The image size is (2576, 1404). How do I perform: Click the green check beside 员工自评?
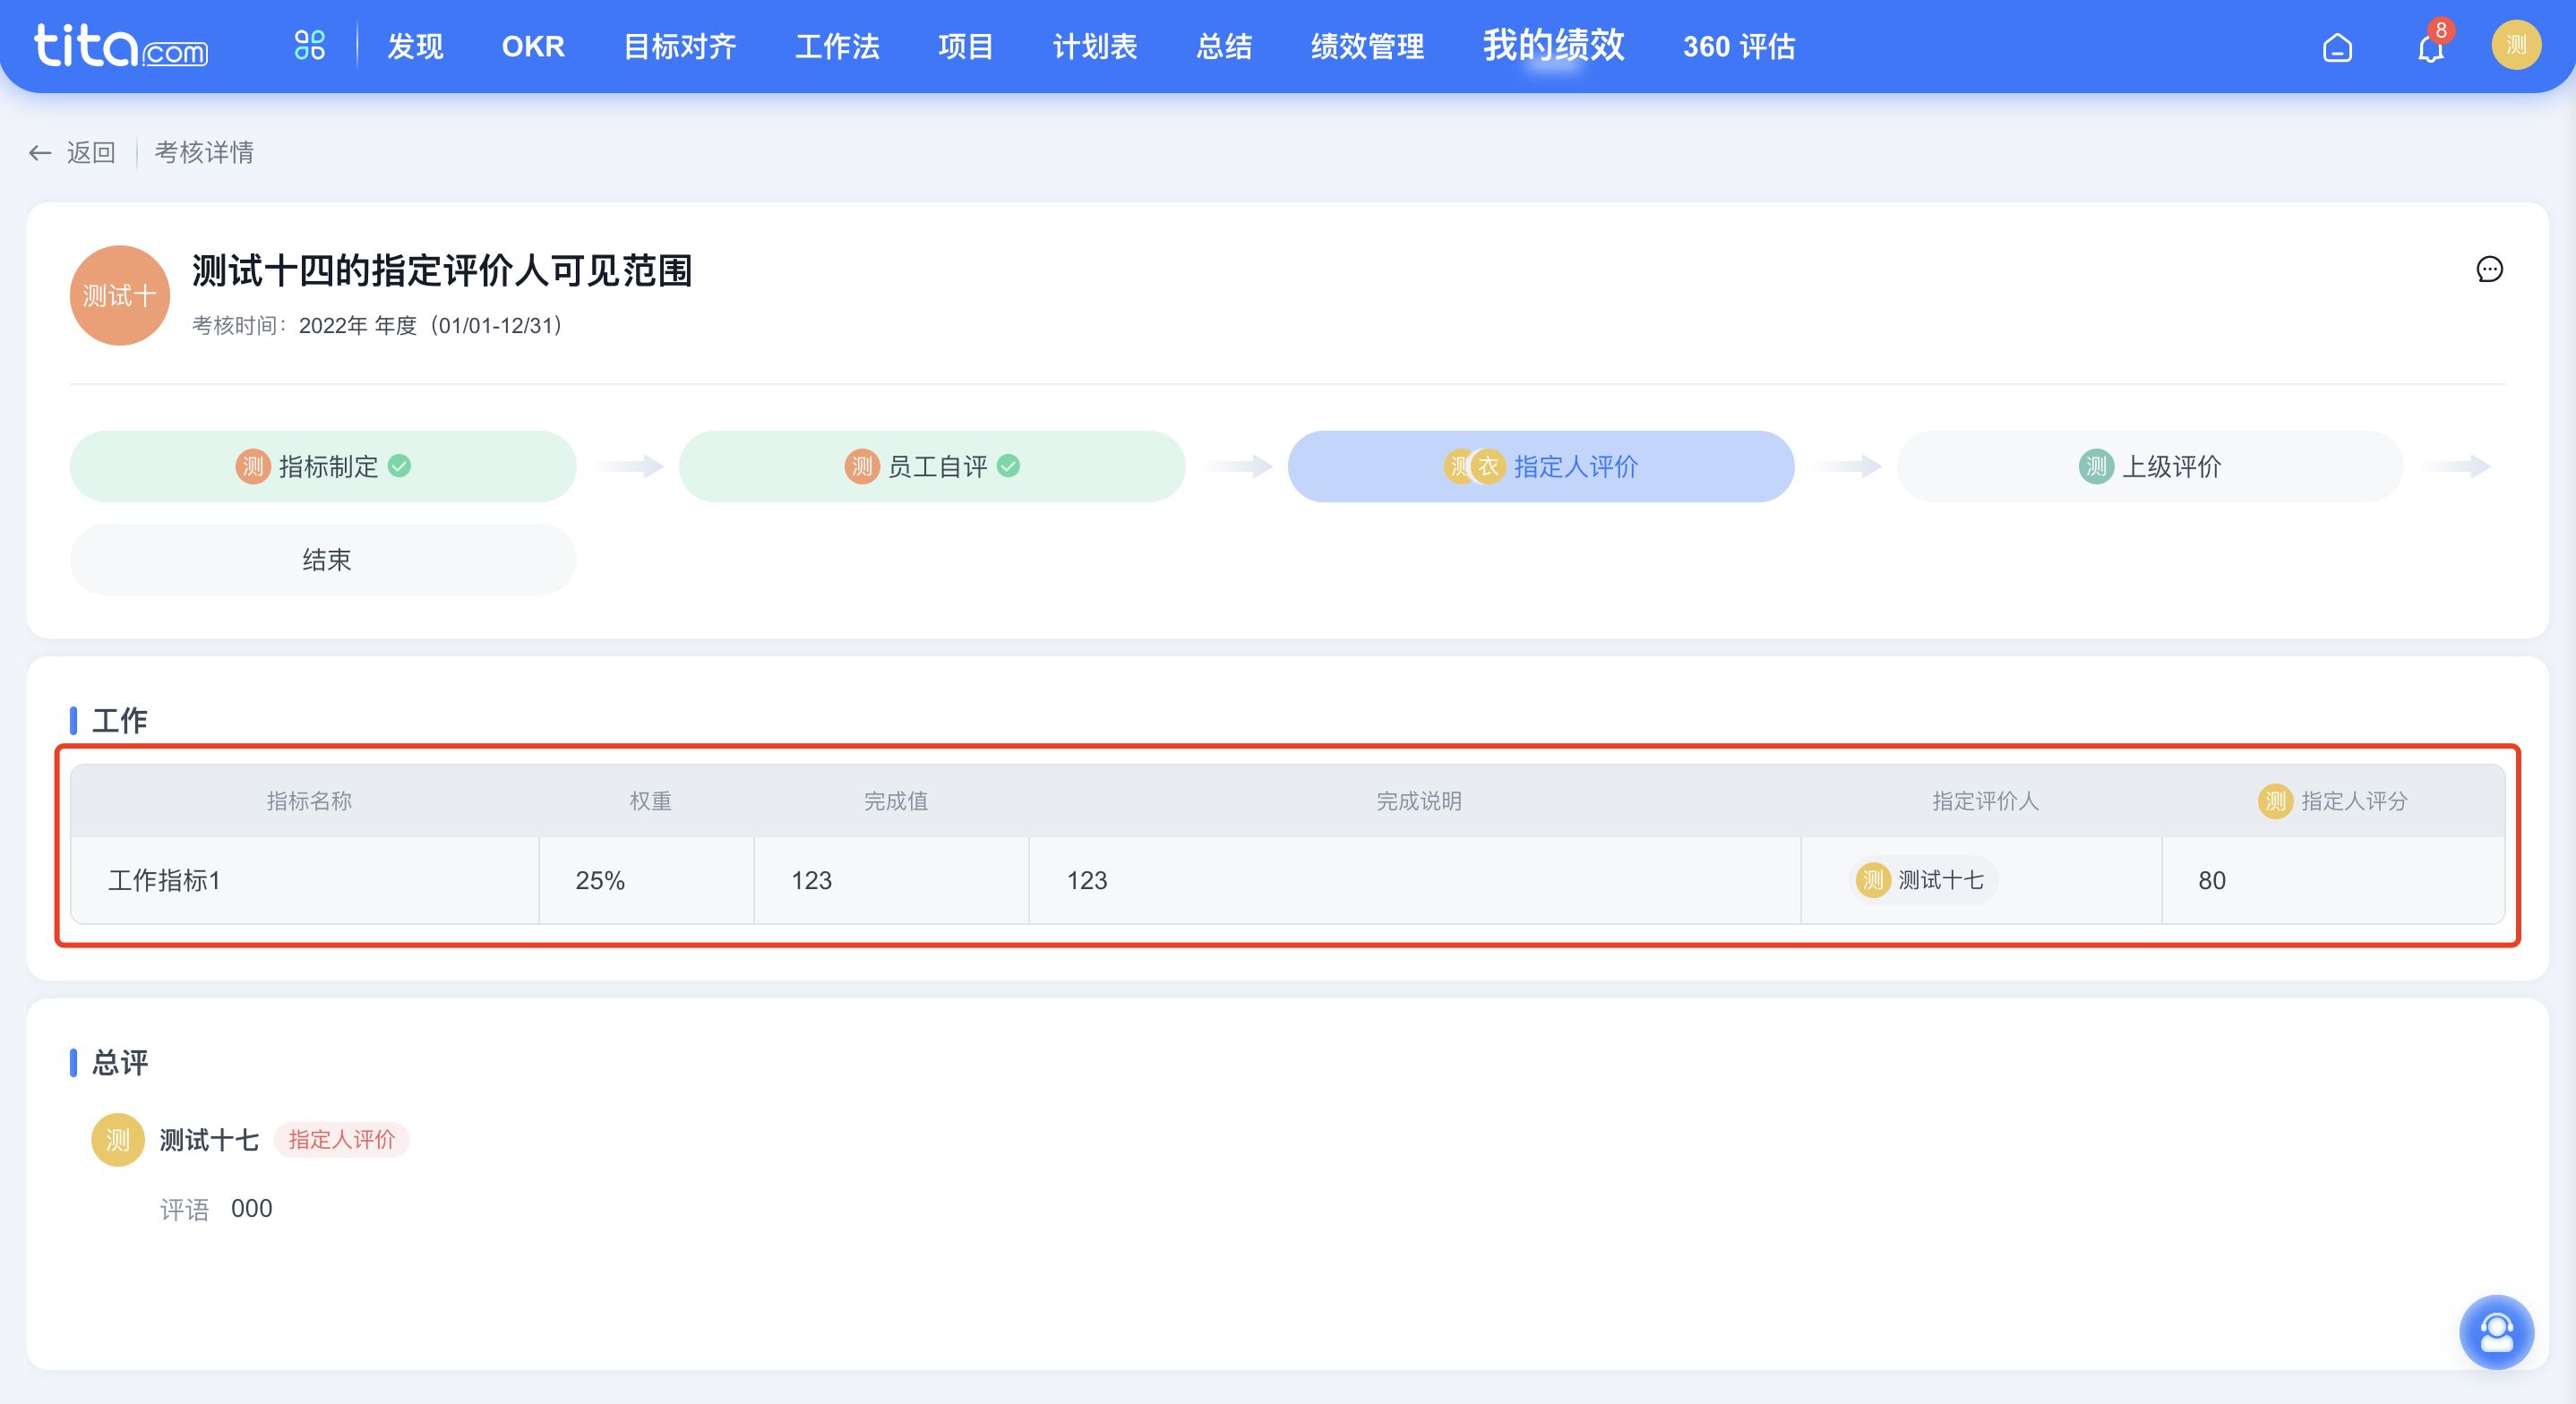[x=1008, y=467]
